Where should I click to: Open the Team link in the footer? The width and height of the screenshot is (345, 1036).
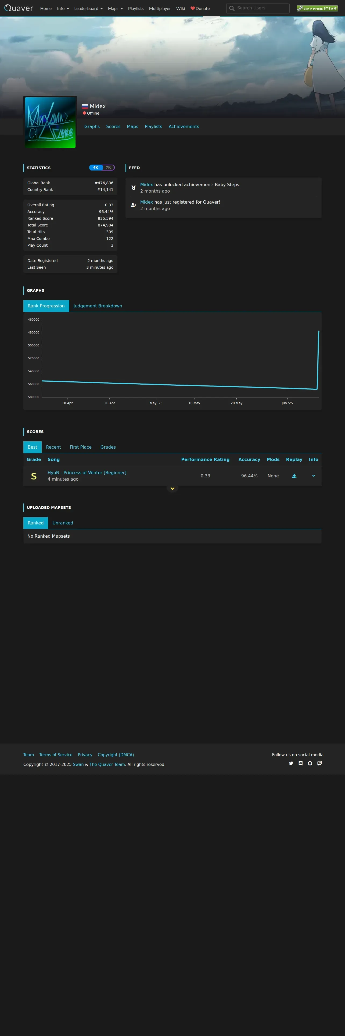coord(28,755)
